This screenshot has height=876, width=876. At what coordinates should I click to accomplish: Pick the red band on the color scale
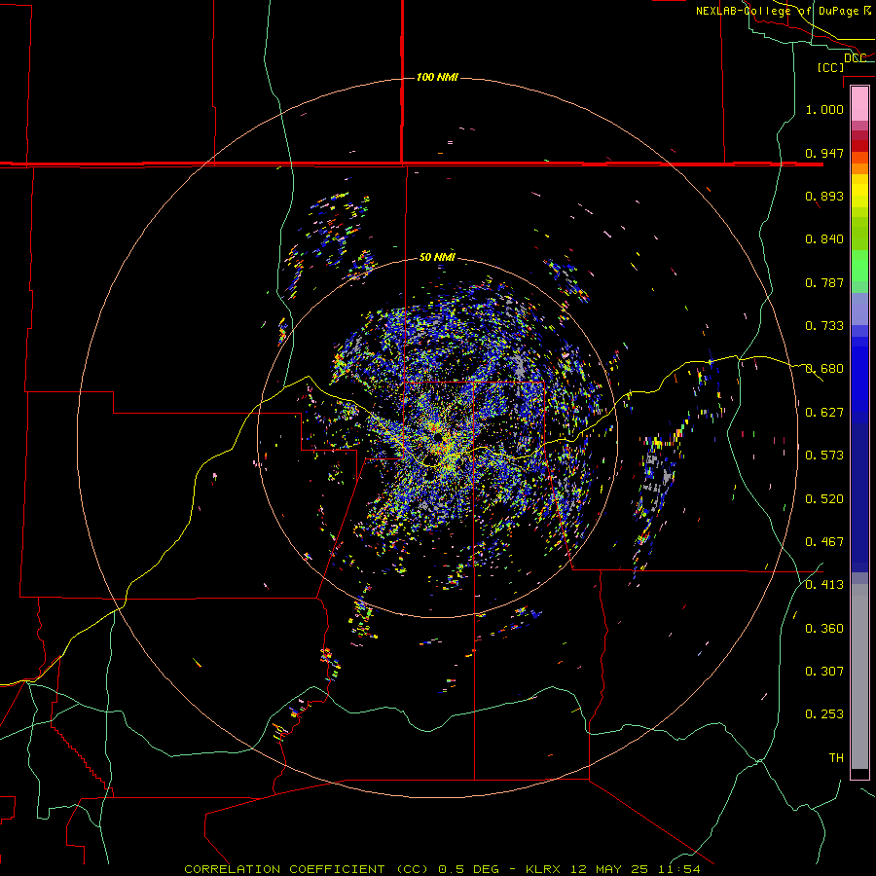coord(859,146)
